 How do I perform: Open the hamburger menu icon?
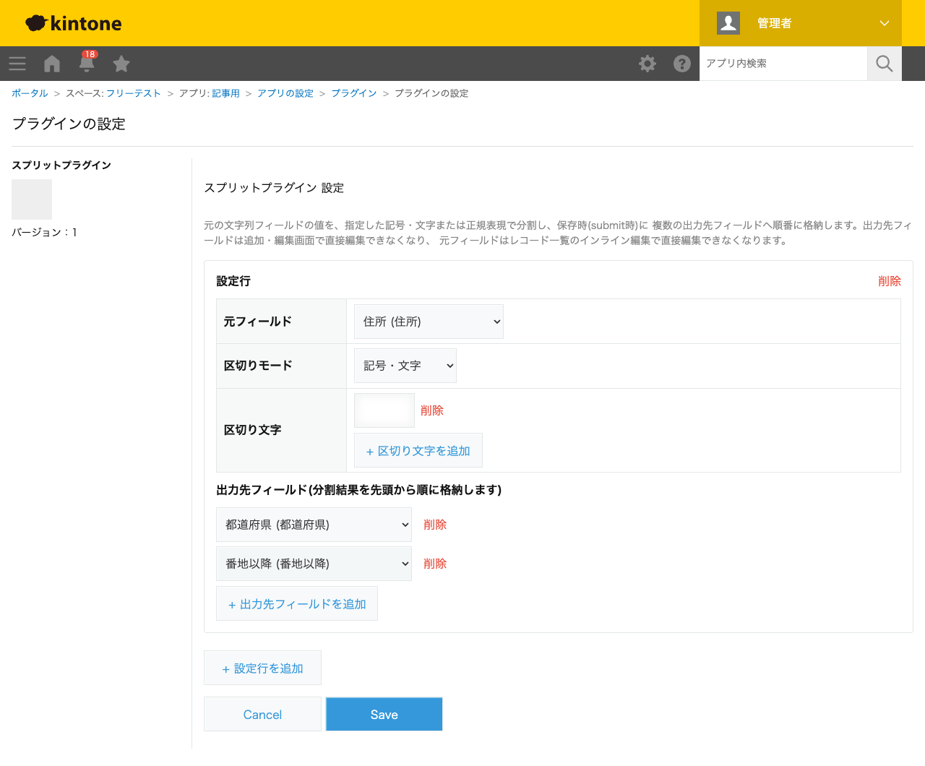click(x=17, y=64)
